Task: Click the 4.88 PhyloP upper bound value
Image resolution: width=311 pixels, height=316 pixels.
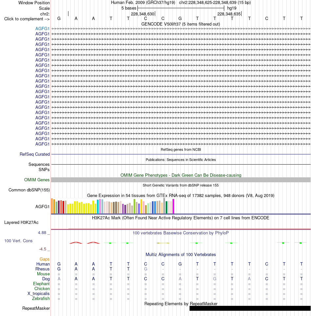Action: coord(42,233)
